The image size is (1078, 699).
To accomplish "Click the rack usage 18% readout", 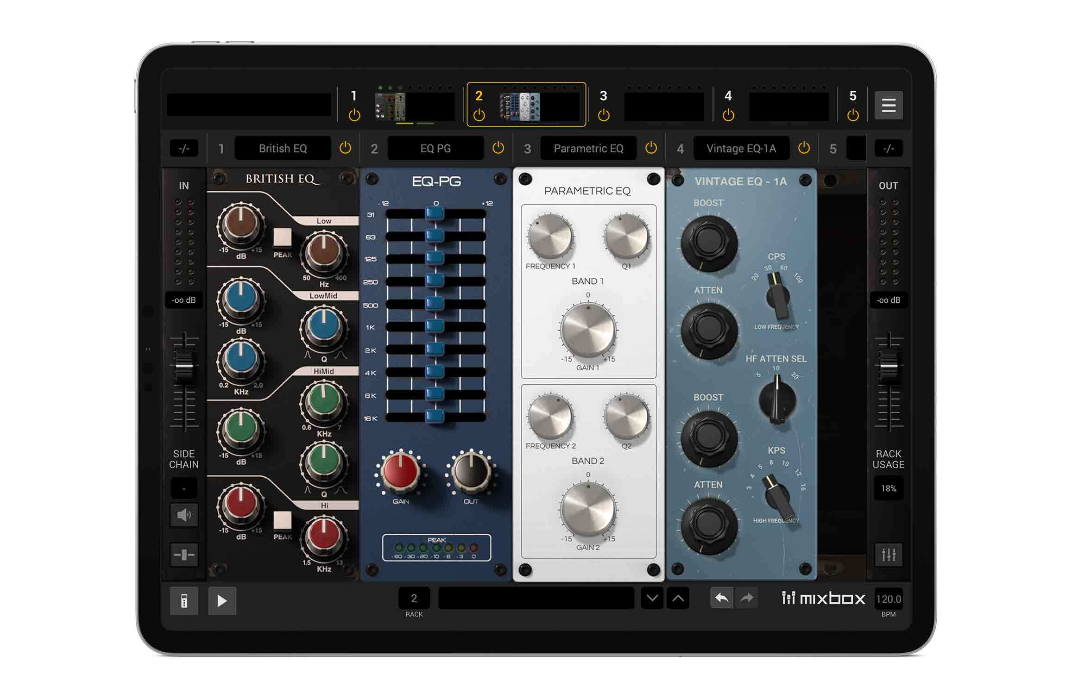I will coord(889,489).
